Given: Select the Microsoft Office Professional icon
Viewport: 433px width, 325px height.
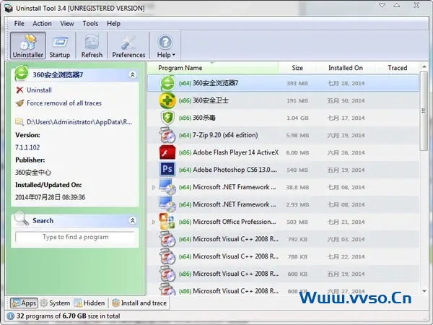Looking at the screenshot, I should click(x=167, y=222).
